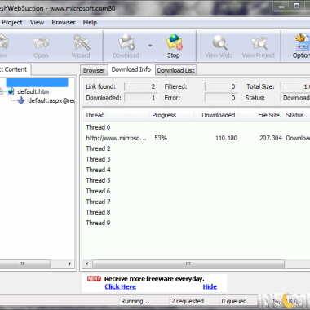310x310 pixels.
Task: Click the 0 queued status entry
Action: (x=234, y=301)
